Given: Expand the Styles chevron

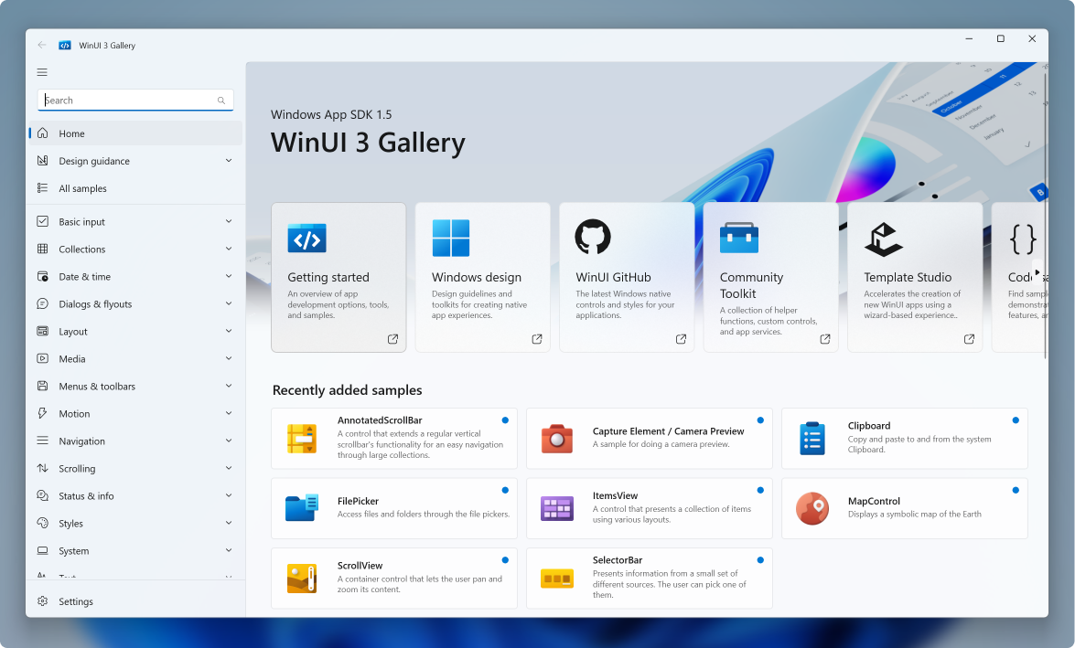Looking at the screenshot, I should (229, 523).
